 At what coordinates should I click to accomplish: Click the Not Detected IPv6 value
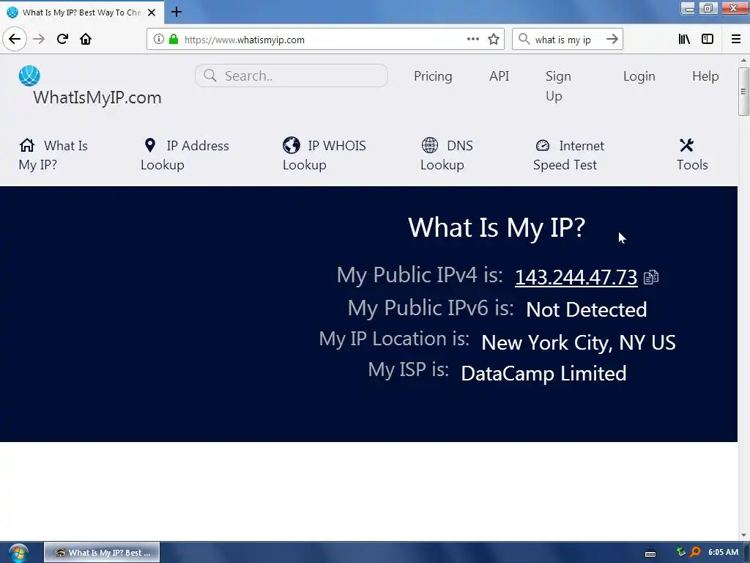[587, 310]
